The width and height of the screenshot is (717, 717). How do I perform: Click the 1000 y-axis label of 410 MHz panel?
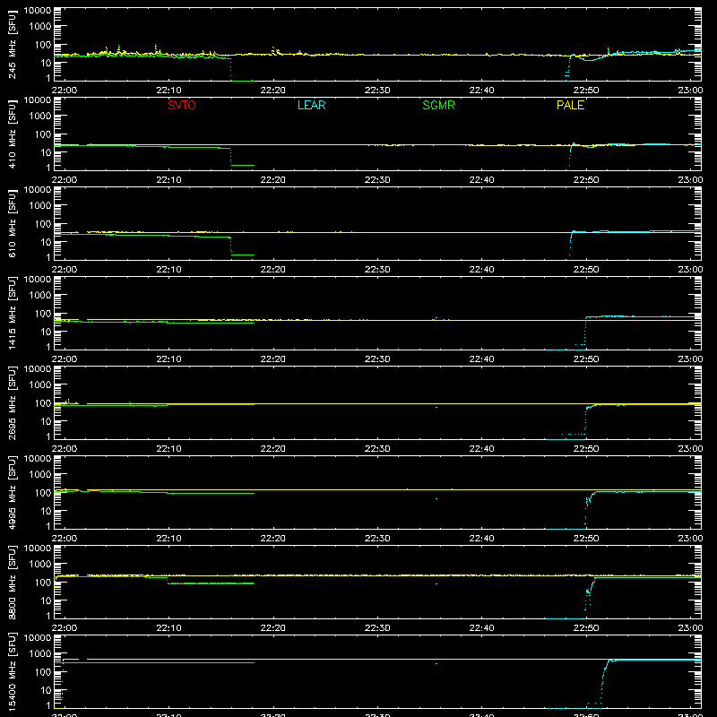(x=40, y=117)
